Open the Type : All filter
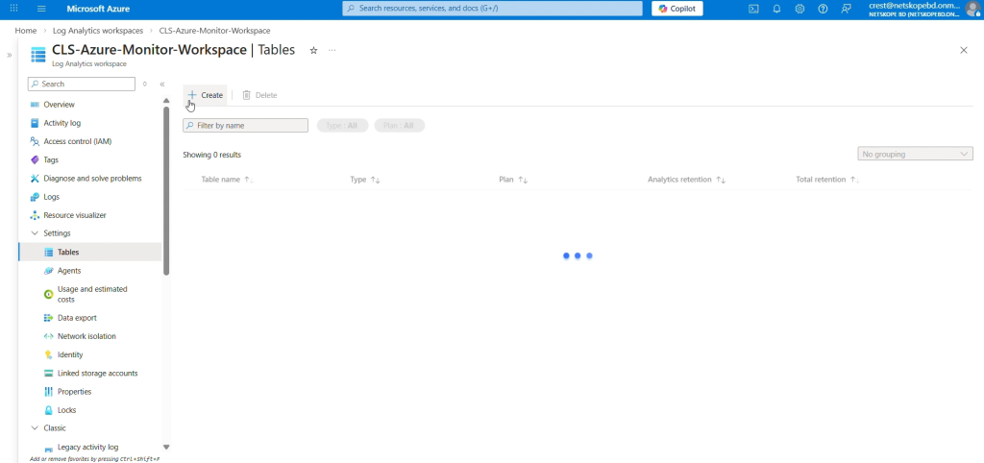The image size is (984, 463). tap(342, 126)
